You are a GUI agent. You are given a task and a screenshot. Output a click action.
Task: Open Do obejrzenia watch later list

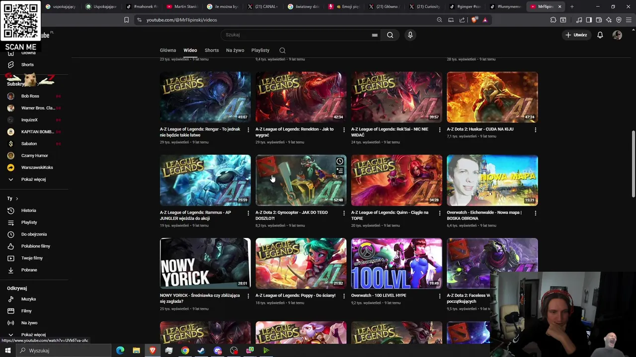(34, 234)
